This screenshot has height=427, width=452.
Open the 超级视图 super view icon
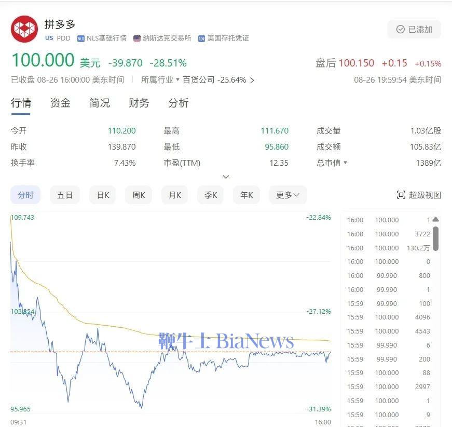tap(401, 195)
